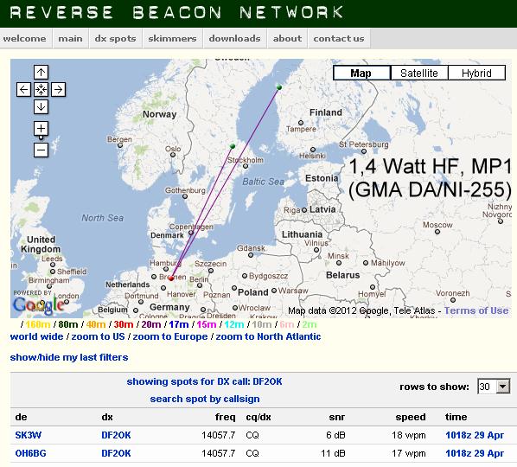Click the world wide zoom link

pyautogui.click(x=36, y=336)
